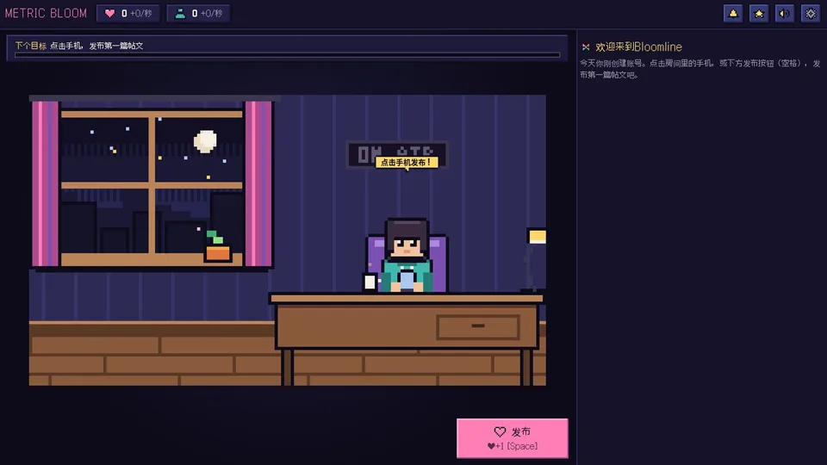
Task: Open the star achievements button
Action: [759, 13]
